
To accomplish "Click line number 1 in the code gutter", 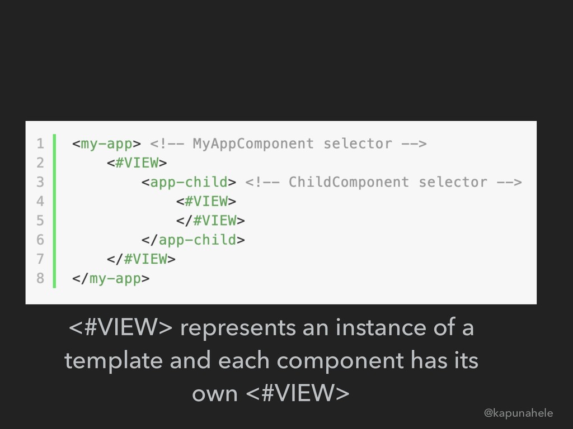I will tap(40, 144).
